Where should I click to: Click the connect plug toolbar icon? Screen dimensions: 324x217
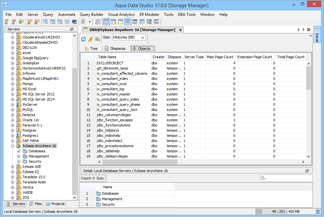[x=30, y=22]
